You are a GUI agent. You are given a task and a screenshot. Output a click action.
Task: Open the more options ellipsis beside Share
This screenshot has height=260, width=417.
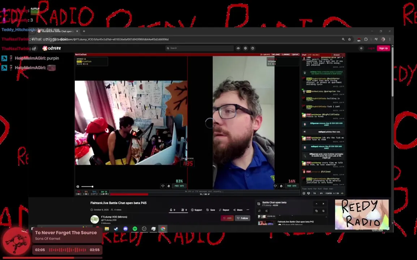coord(248,210)
